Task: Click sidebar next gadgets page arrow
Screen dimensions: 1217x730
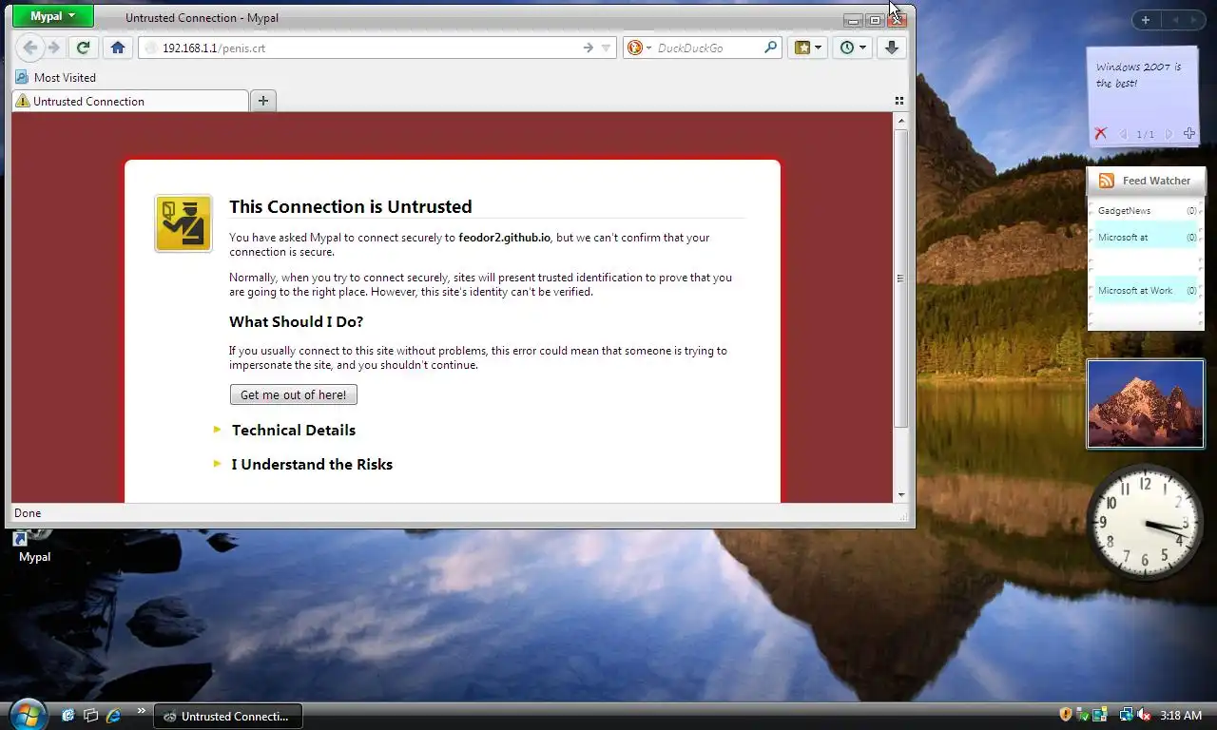Action: (1195, 20)
